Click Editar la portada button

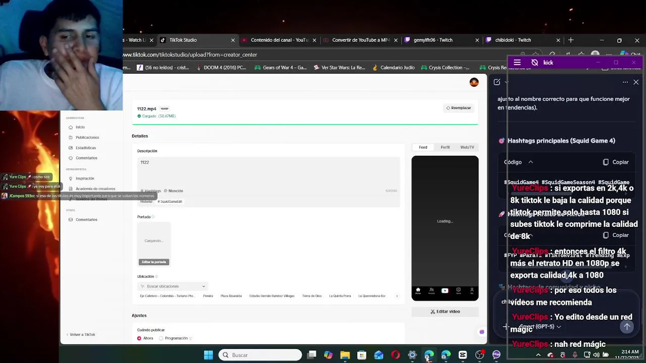154,262
